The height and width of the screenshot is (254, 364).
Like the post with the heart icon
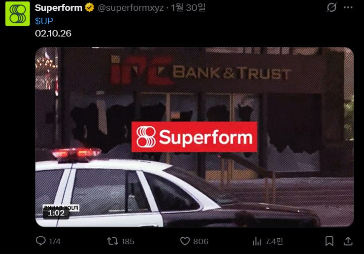click(x=185, y=241)
